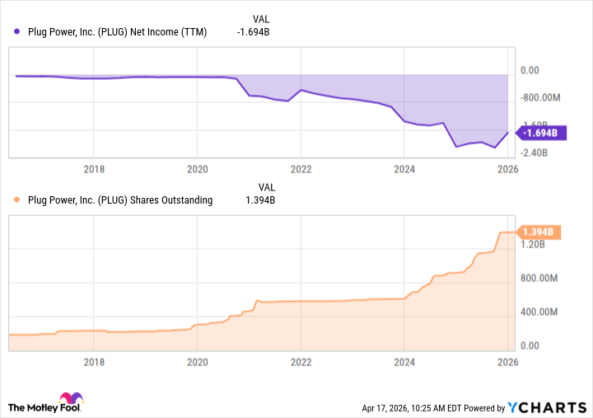
Task: Click 2020 on the Shares Outstanding chart axis
Action: click(198, 361)
